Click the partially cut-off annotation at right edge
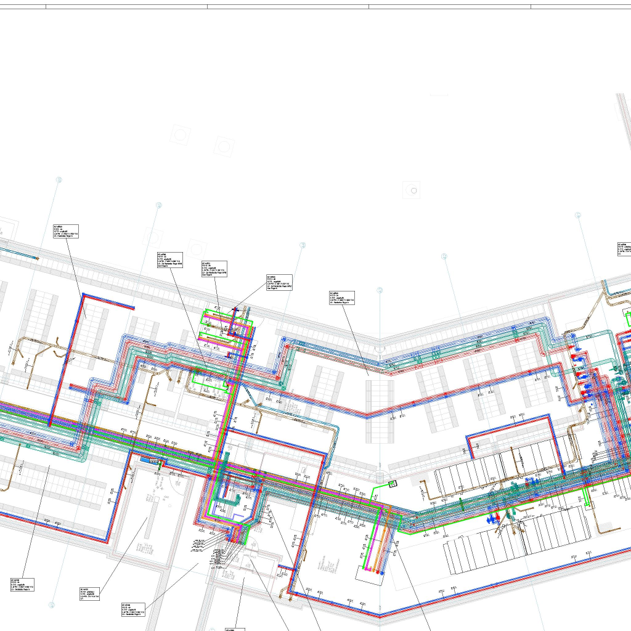The image size is (631, 631). 624,248
